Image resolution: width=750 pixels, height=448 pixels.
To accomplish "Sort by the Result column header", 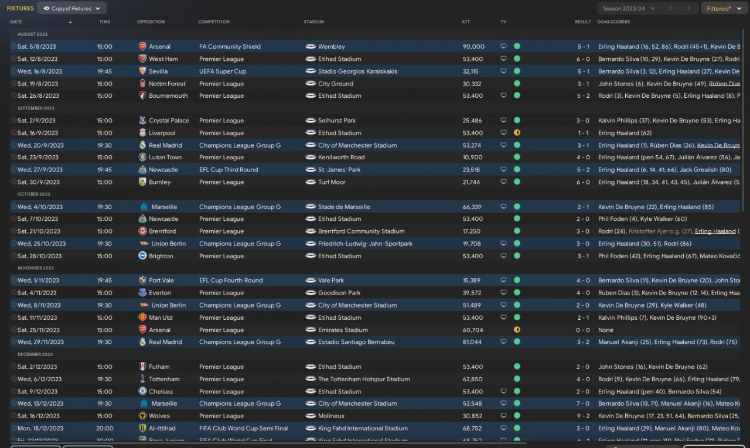I will [x=582, y=22].
